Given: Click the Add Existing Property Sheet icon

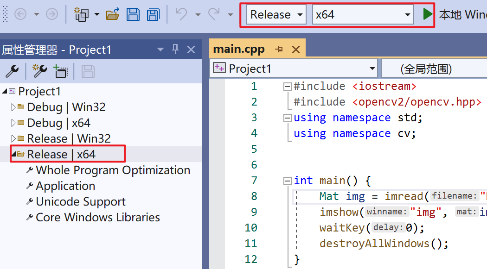Looking at the screenshot, I should pyautogui.click(x=61, y=71).
